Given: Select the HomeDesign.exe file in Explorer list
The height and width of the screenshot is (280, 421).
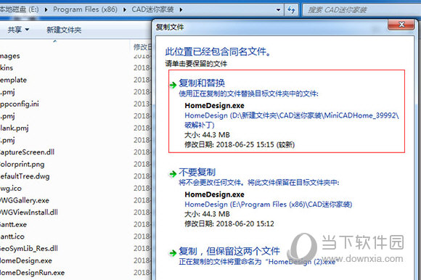Looking at the screenshot, I should tap(26, 260).
